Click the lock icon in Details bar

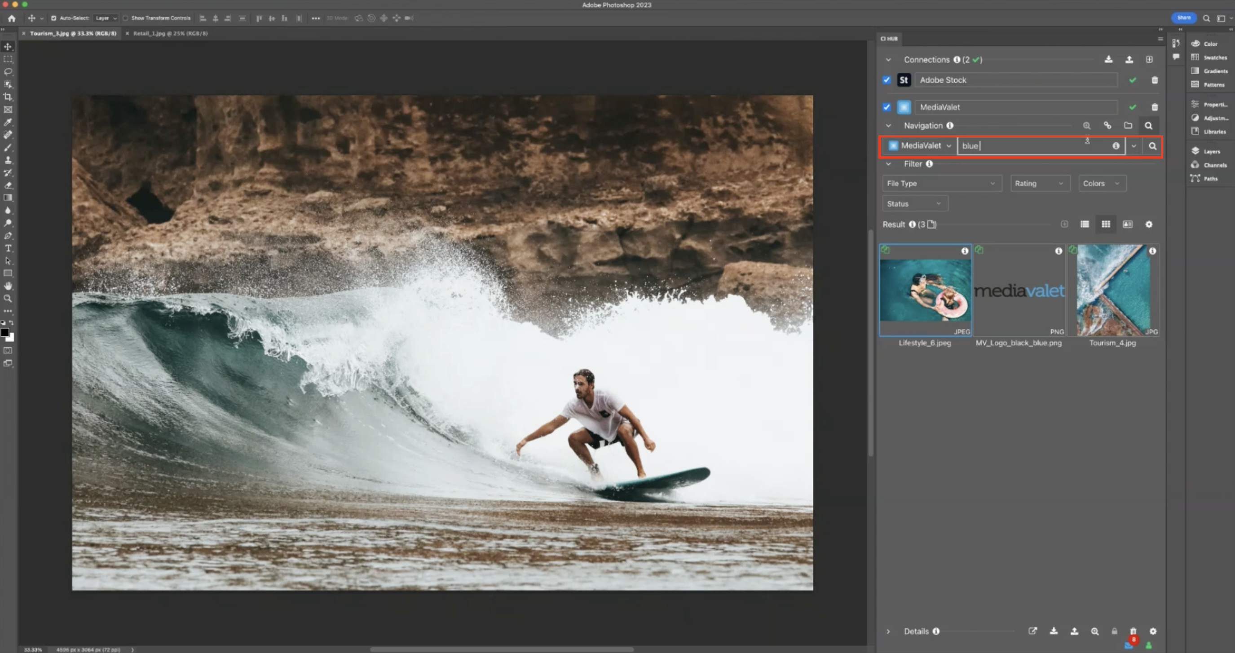pyautogui.click(x=1115, y=631)
